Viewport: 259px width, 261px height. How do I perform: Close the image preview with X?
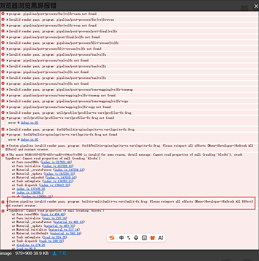(x=256, y=6)
